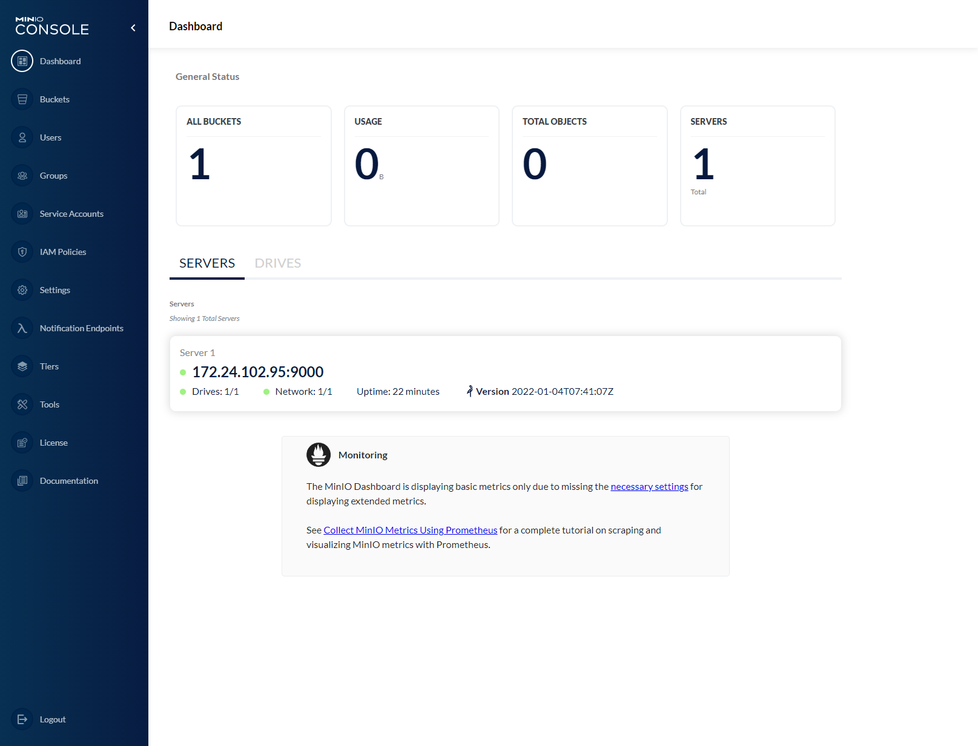Open Tools menu item text
The height and width of the screenshot is (746, 978).
[x=50, y=404]
